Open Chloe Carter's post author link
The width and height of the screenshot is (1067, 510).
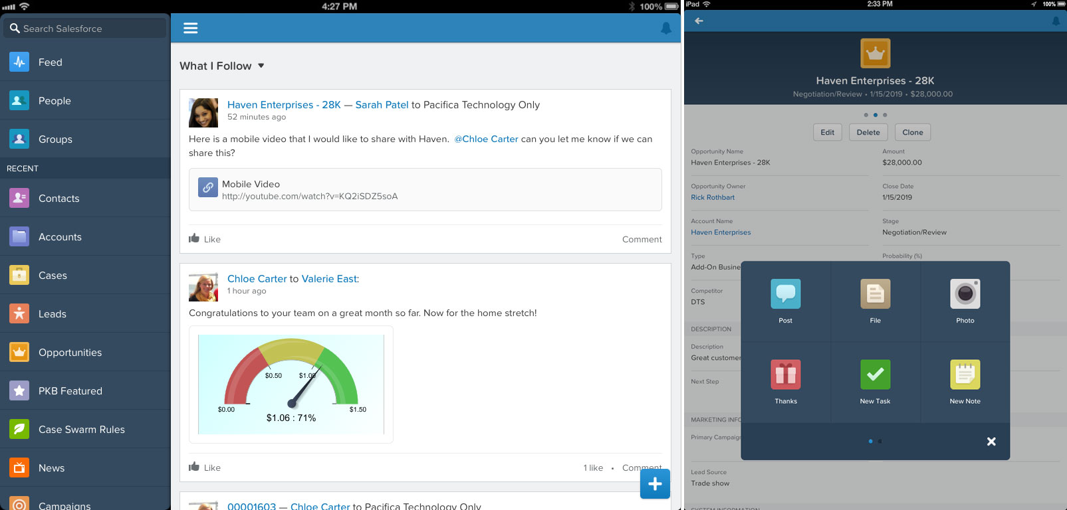point(257,279)
